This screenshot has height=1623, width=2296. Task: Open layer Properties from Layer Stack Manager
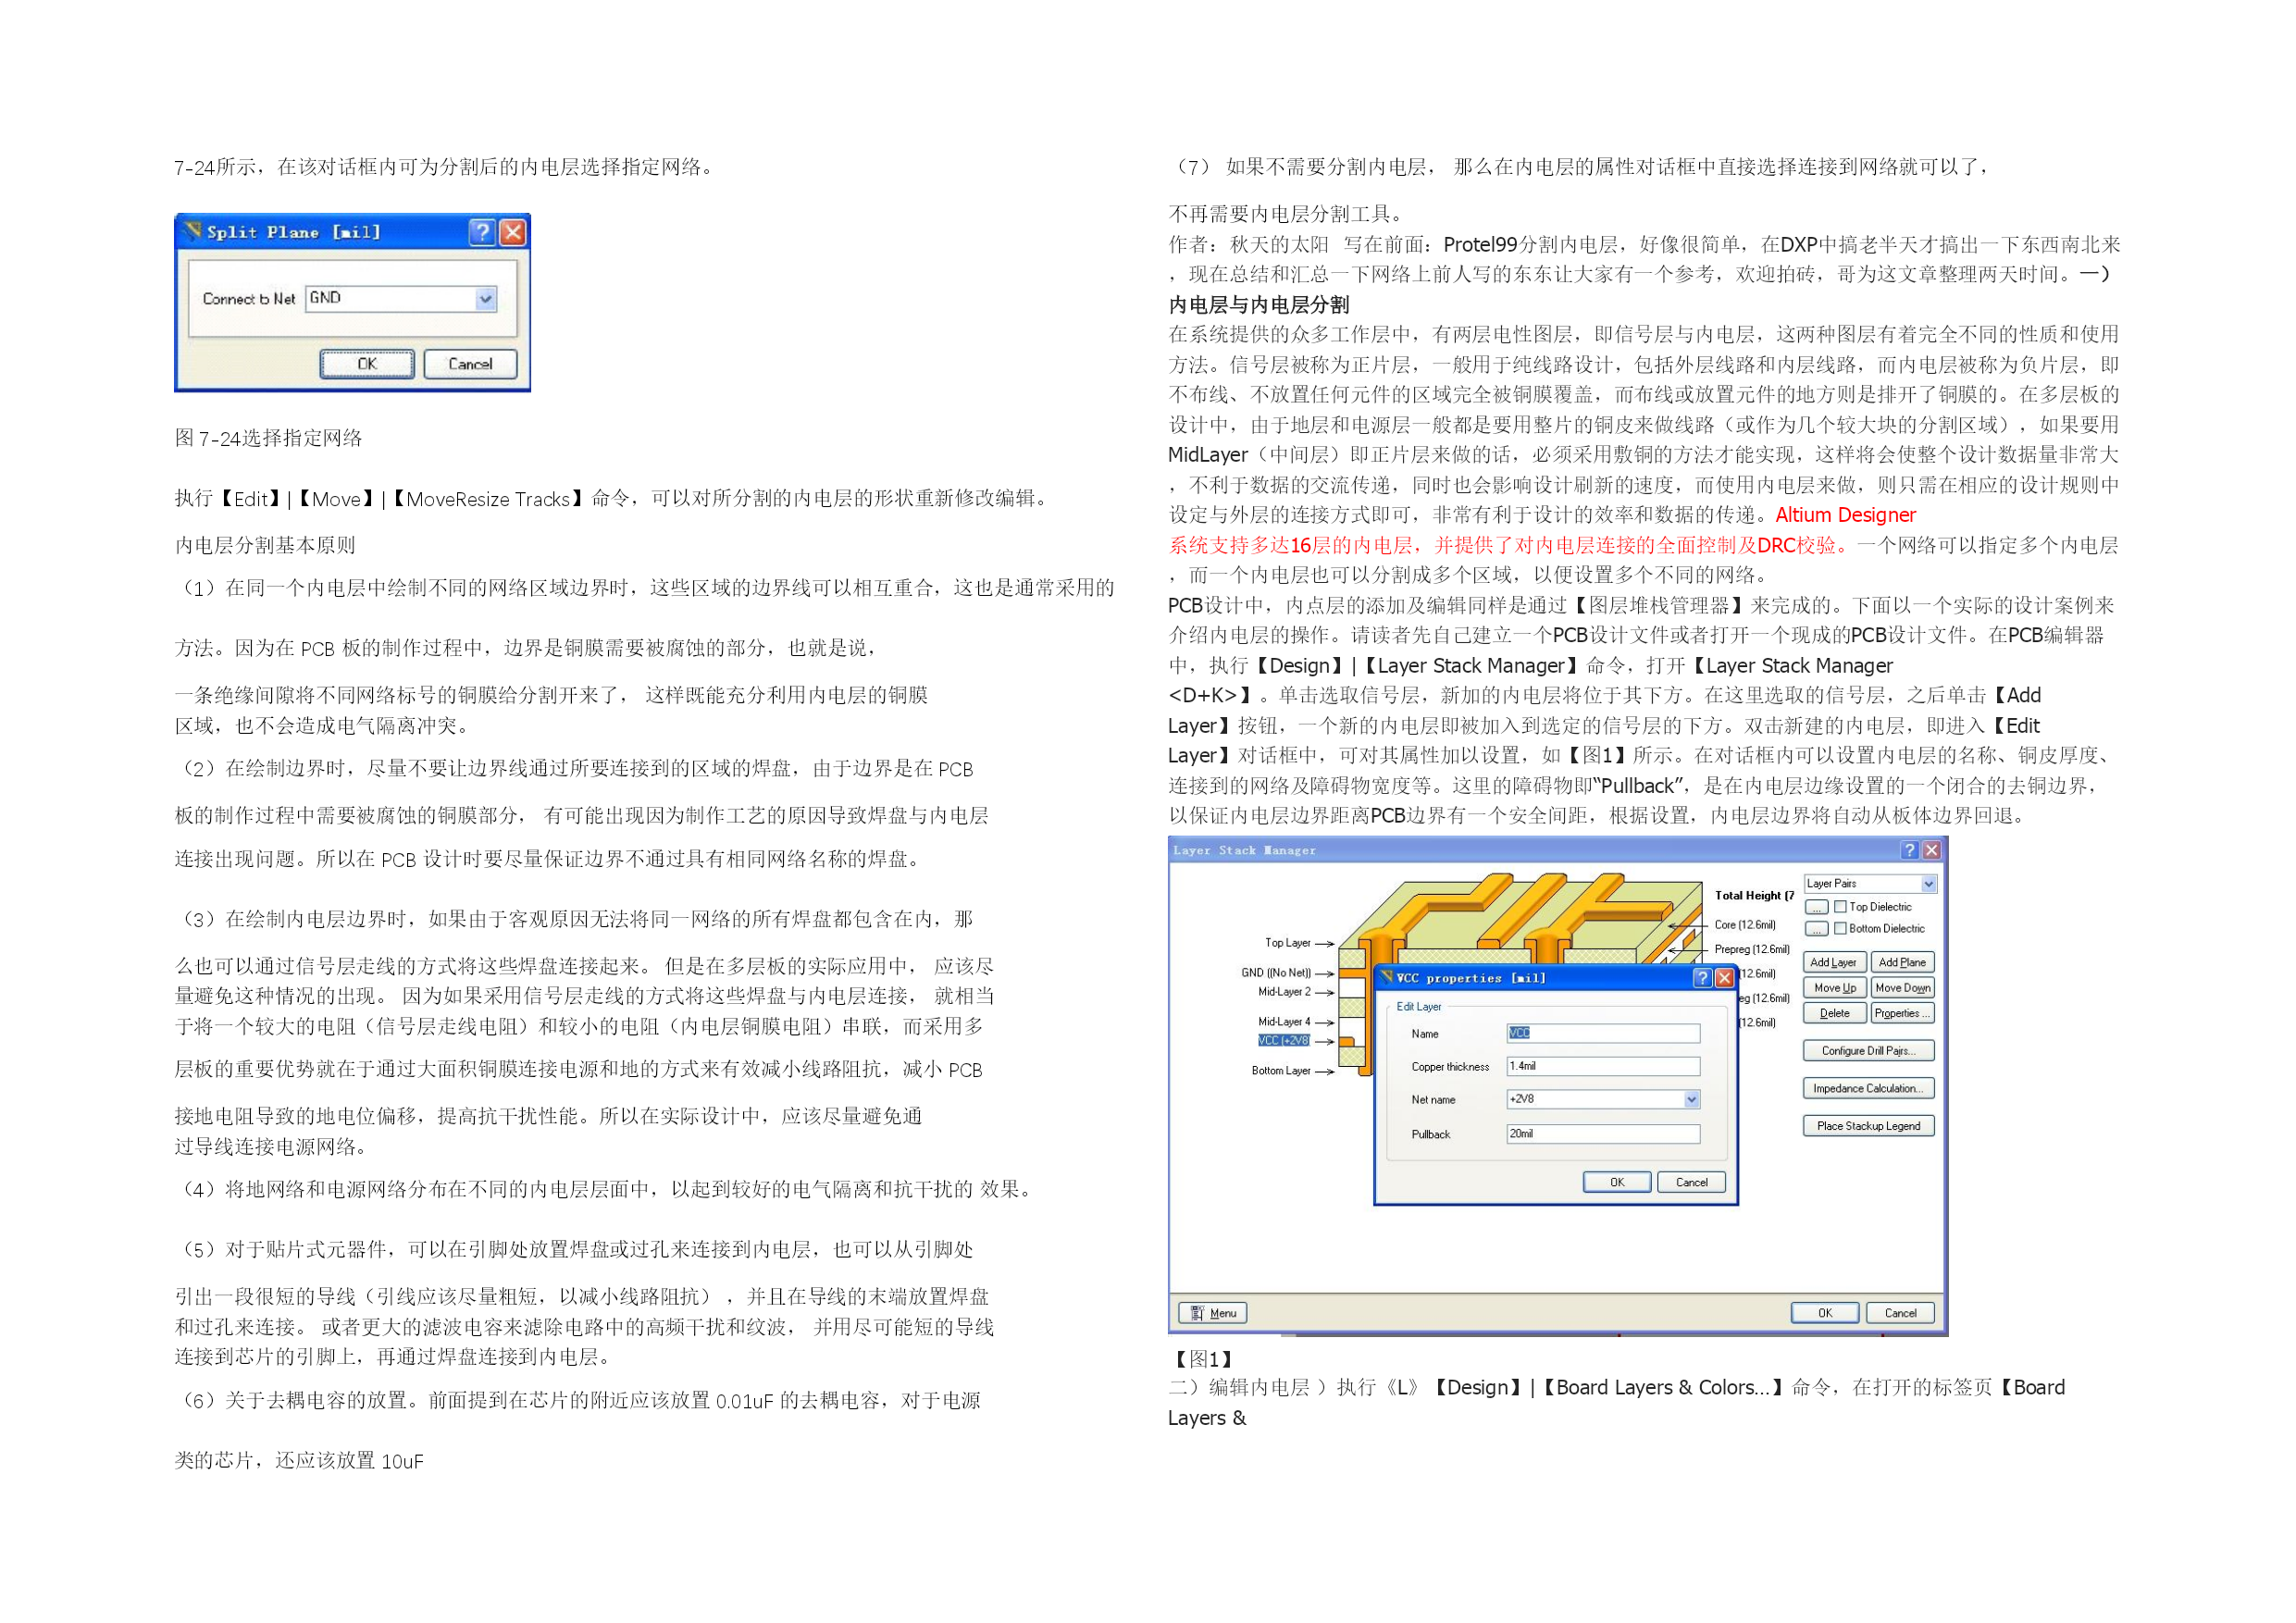click(1902, 1014)
